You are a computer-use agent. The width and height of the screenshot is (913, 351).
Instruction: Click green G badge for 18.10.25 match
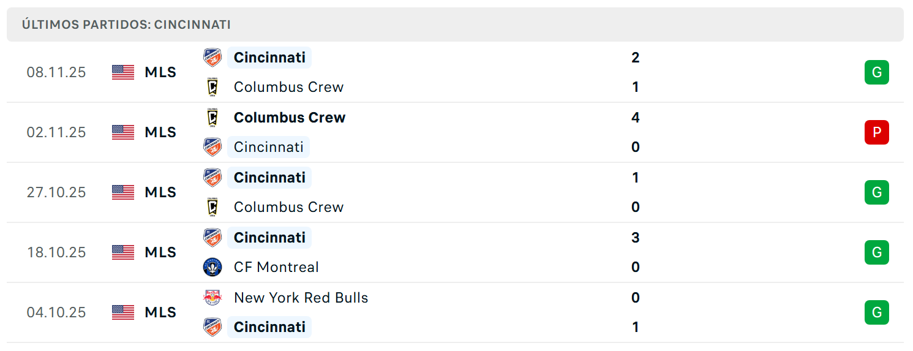point(876,252)
